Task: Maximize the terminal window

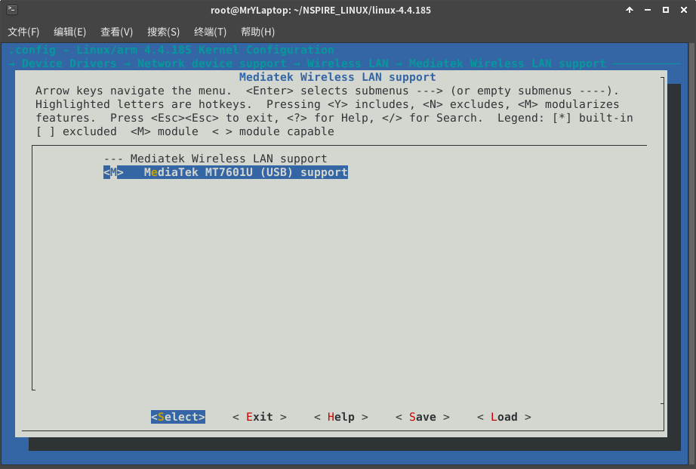Action: pos(666,10)
